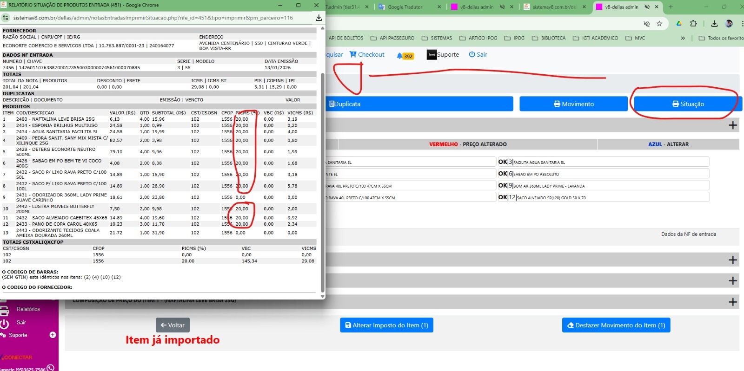744x371 pixels.
Task: Show more bookmarks with the chevron overflow
Action: [683, 38]
